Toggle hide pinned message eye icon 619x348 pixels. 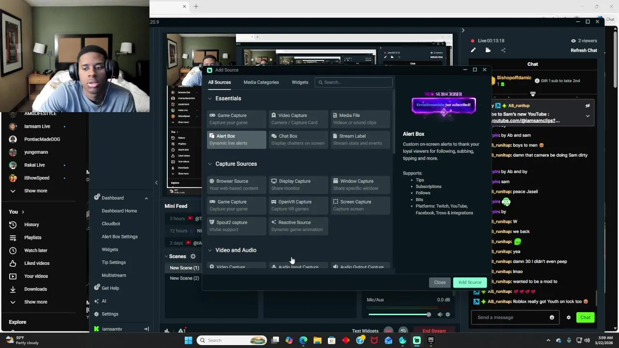point(588,106)
